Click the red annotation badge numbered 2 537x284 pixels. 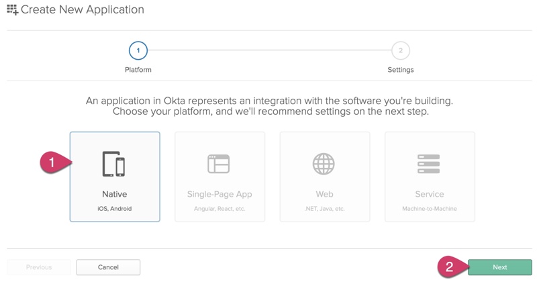tap(450, 267)
